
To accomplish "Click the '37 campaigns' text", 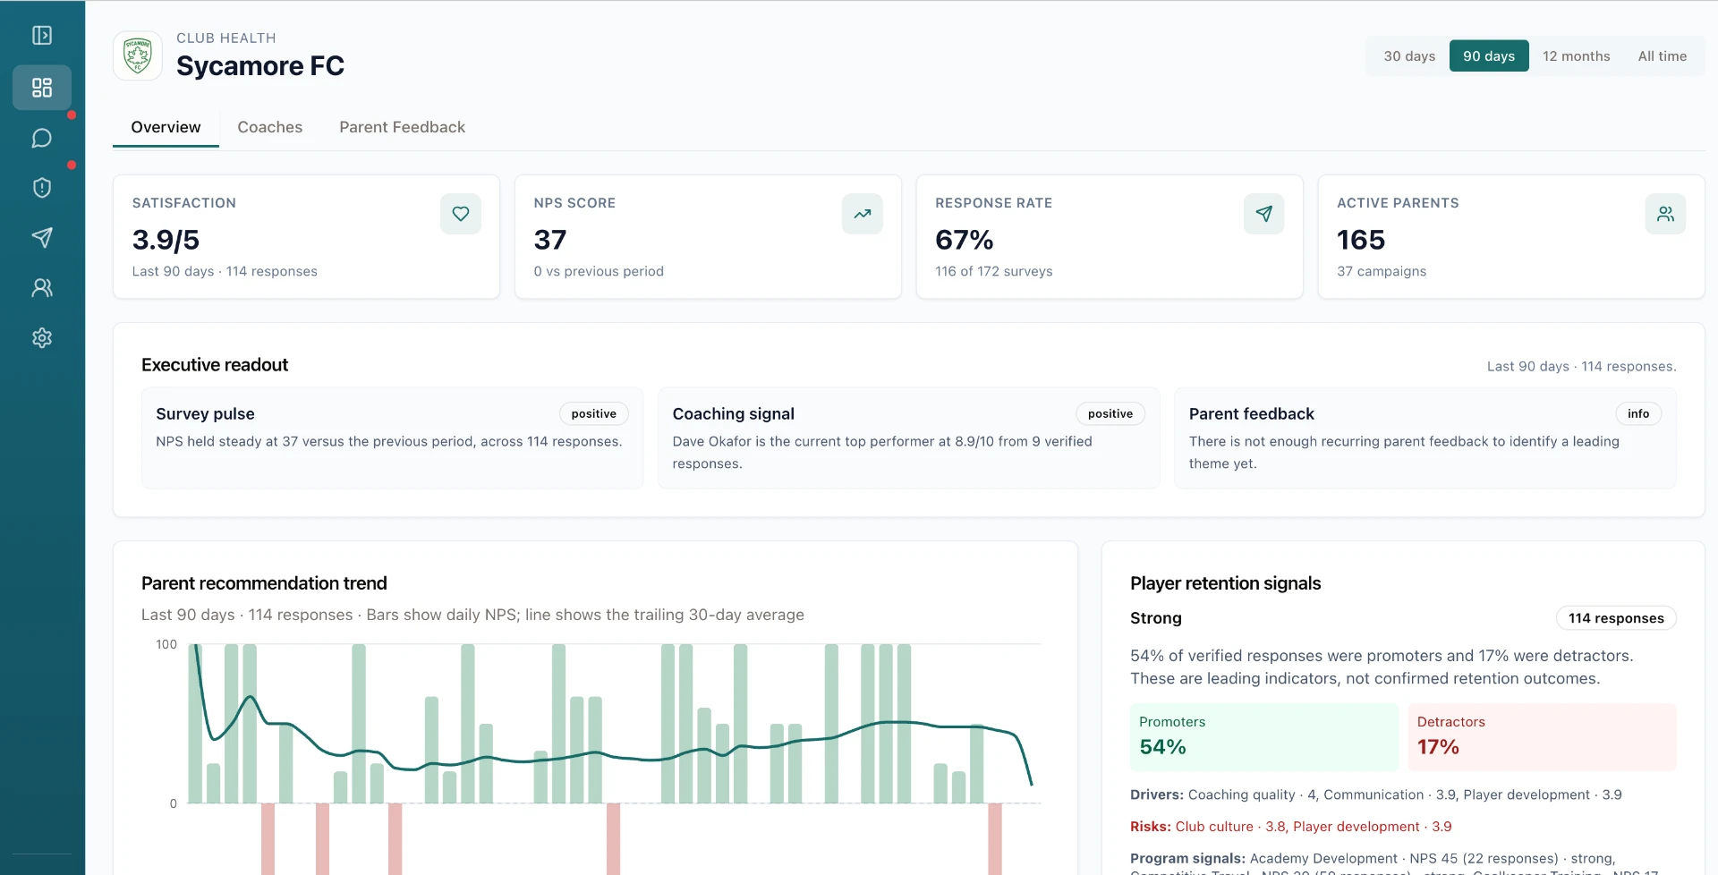I will point(1382,271).
